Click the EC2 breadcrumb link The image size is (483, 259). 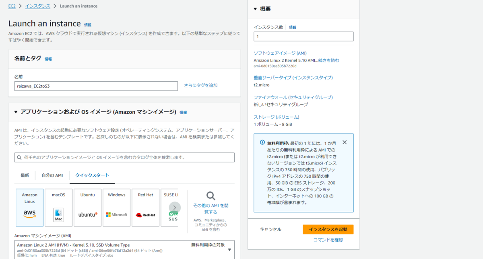click(12, 6)
